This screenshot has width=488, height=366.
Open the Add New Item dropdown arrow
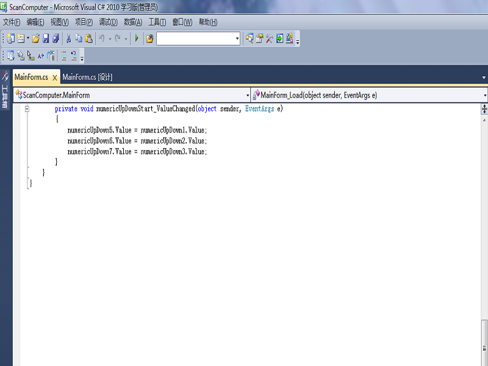28,38
